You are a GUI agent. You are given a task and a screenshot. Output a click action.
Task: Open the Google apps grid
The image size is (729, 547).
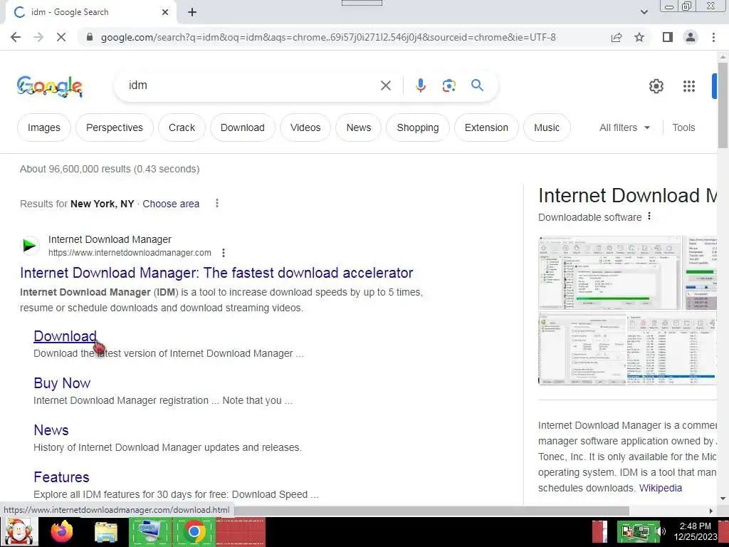coord(689,86)
